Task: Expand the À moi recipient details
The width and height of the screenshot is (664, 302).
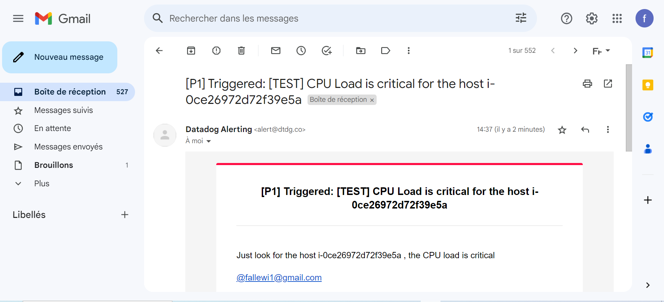Action: (x=209, y=141)
